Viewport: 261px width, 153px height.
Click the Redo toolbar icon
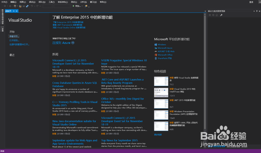pos(37,6)
